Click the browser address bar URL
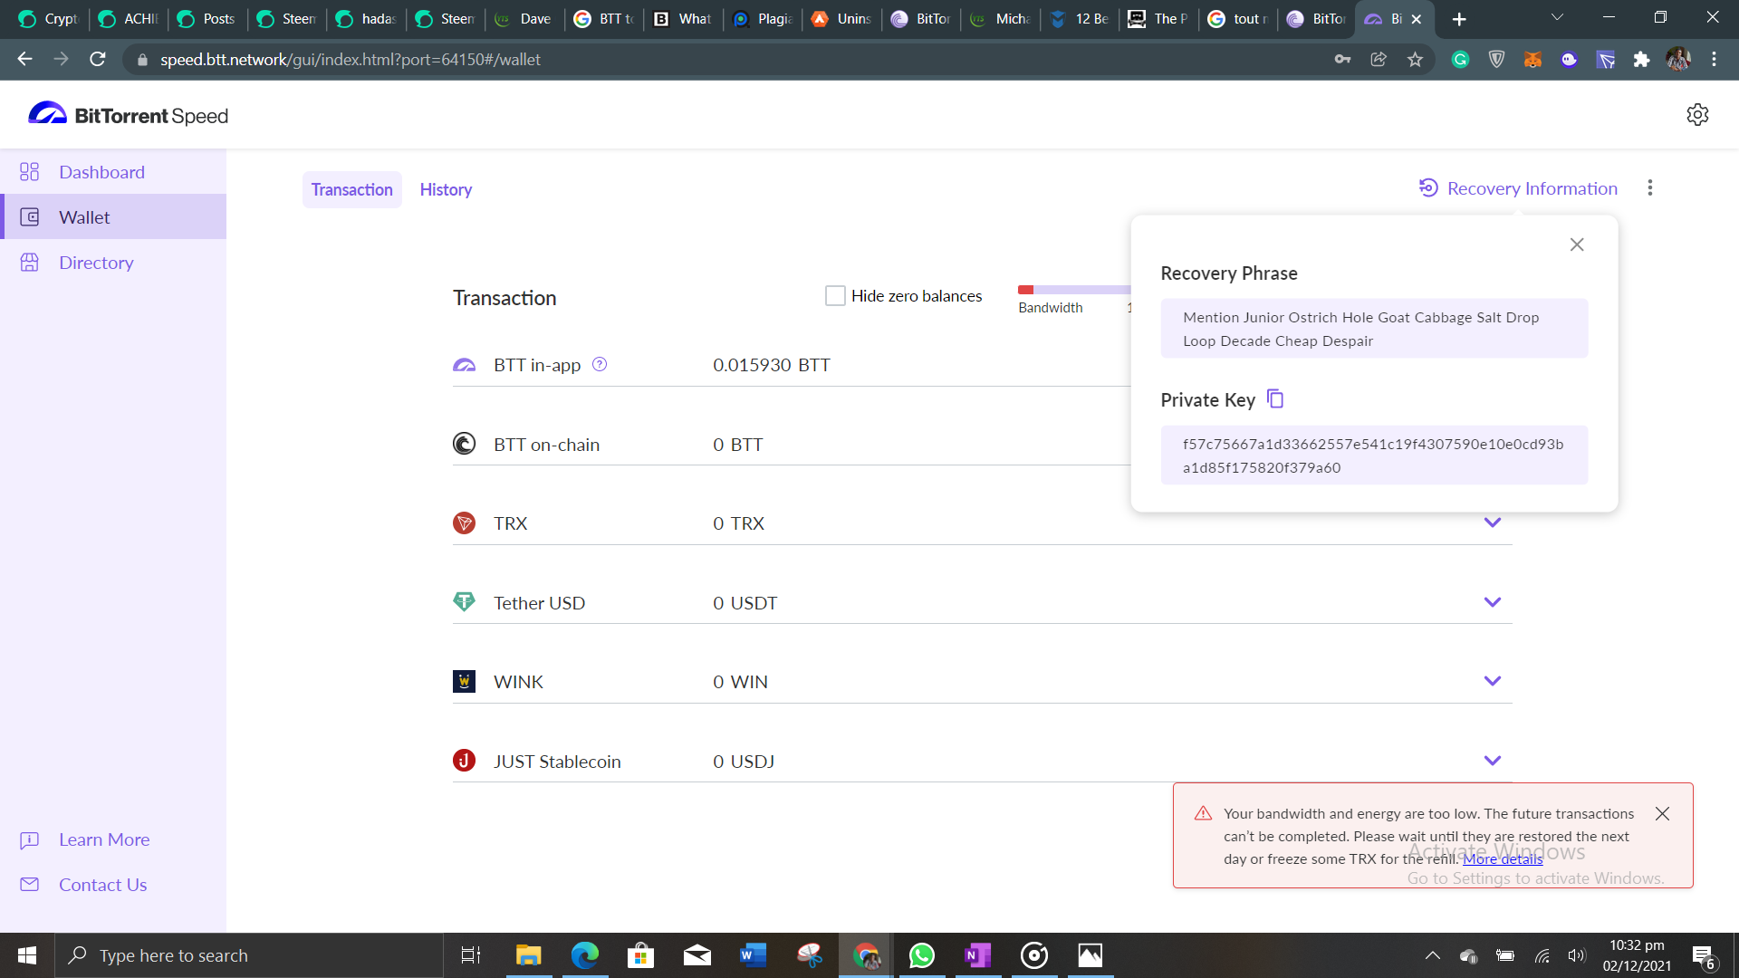Image resolution: width=1739 pixels, height=978 pixels. [351, 60]
